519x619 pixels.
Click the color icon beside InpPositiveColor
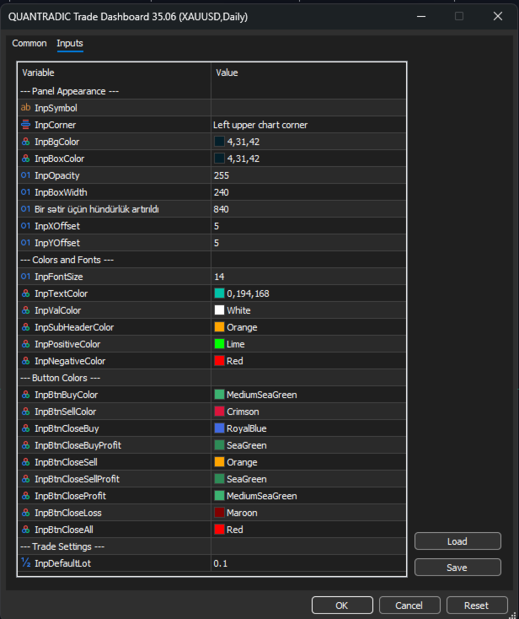(x=25, y=344)
